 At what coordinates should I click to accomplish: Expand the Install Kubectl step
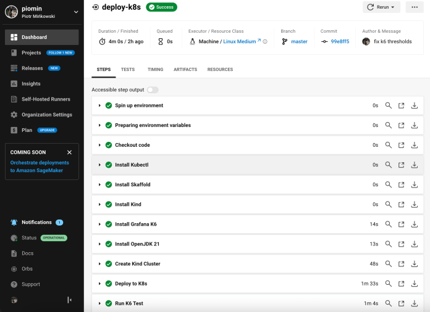(x=99, y=165)
